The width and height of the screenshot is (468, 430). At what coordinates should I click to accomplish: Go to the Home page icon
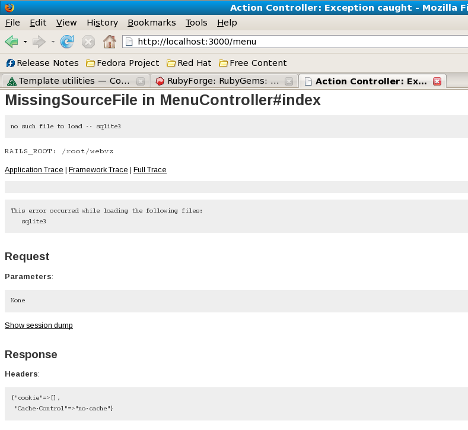tap(109, 42)
